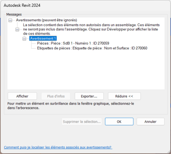Select Etiquettes de pièces ID 270060 entry

(92, 48)
